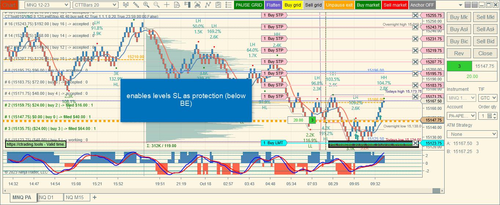Open the bar type icon in the toolbar
Screen dimensions: 500x205
click(x=126, y=5)
